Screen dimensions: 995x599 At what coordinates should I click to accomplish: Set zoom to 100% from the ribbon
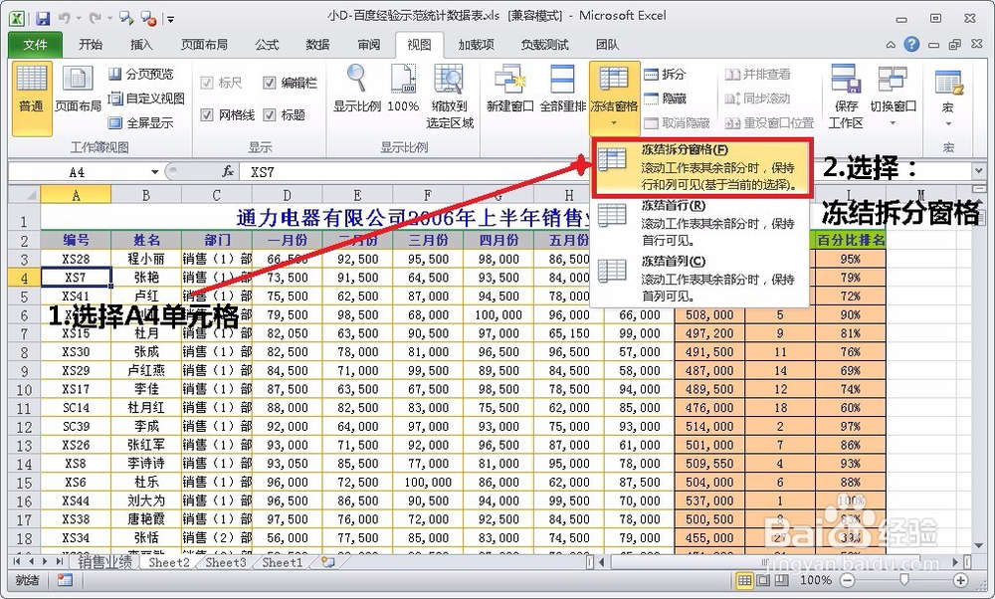403,89
